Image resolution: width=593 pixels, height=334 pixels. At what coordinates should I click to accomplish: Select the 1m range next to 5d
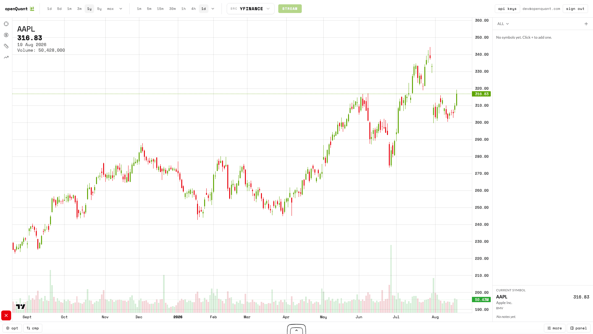click(69, 9)
